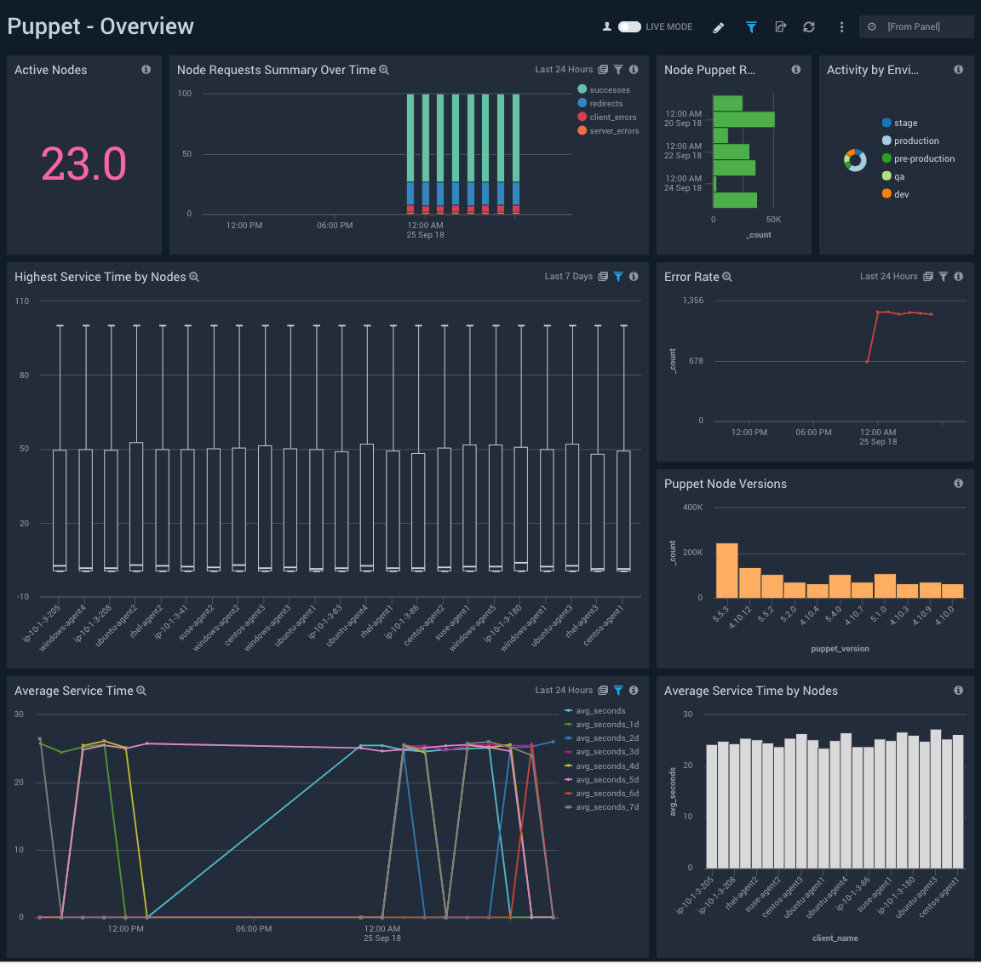
Task: Click the share dashboard icon
Action: click(780, 27)
